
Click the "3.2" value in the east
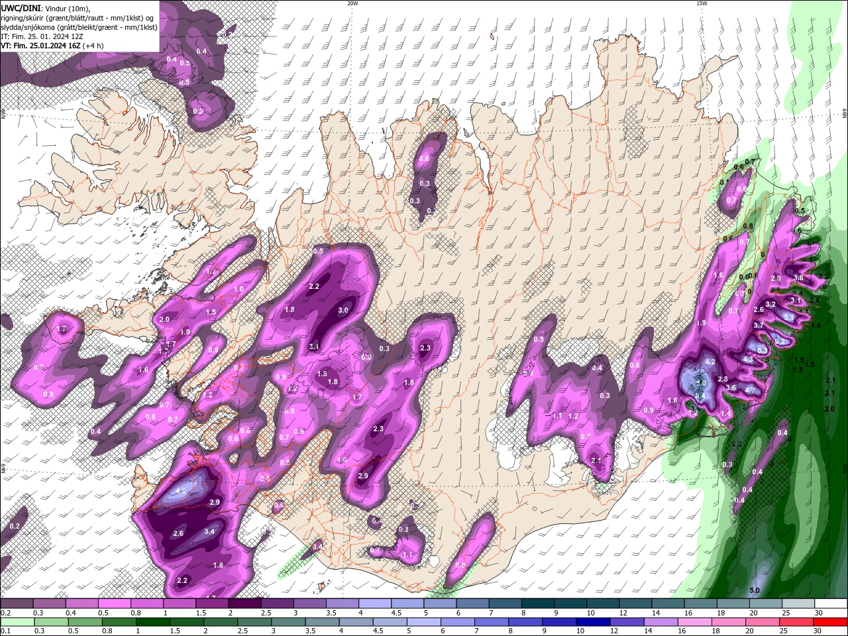[770, 304]
